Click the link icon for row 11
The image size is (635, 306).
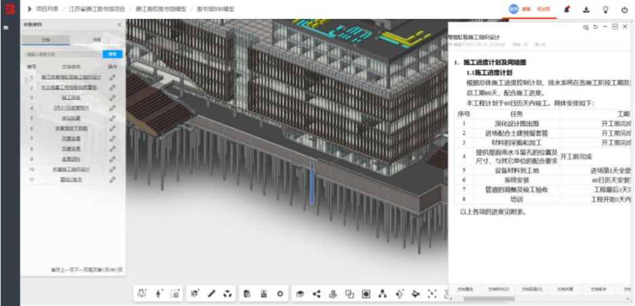pos(113,179)
